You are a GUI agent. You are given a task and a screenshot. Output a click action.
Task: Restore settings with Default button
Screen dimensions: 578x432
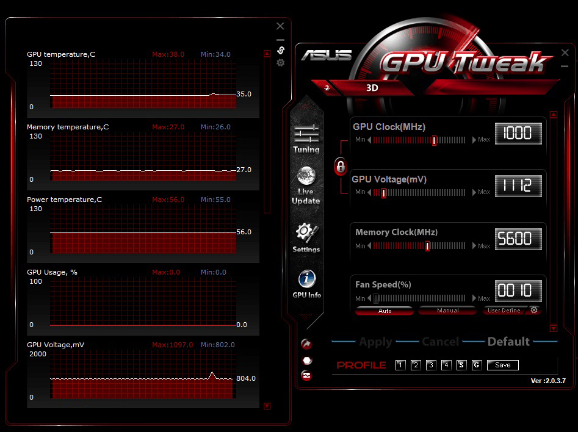pos(508,342)
